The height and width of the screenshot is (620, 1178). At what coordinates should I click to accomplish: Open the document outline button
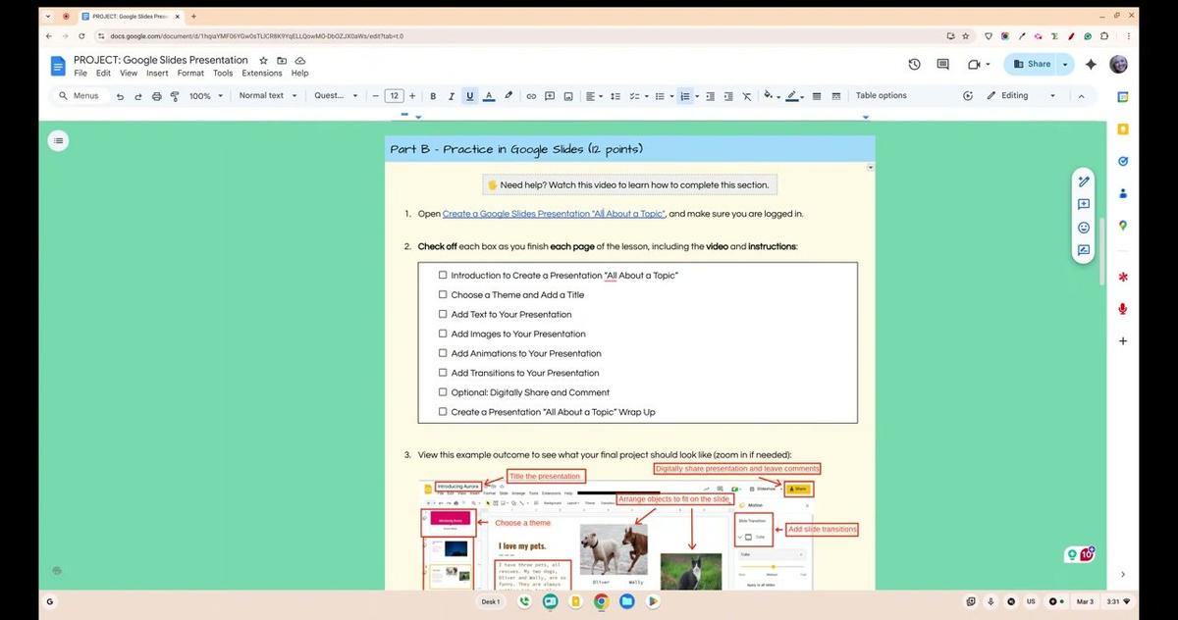click(58, 141)
